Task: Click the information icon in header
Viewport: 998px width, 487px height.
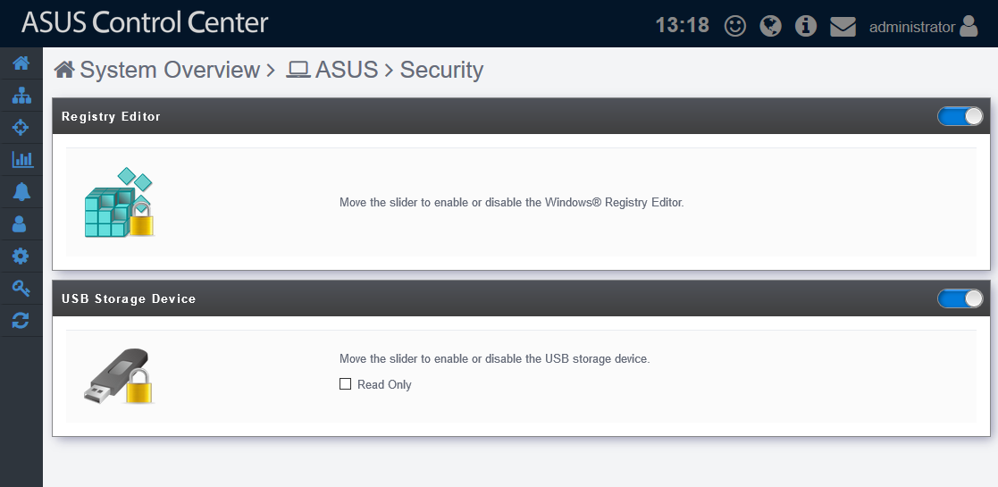Action: pos(806,26)
